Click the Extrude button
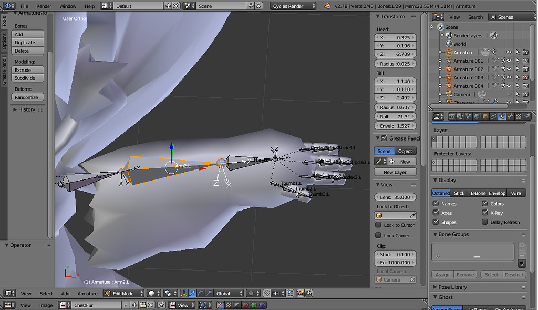This screenshot has height=310, width=538. pos(27,70)
